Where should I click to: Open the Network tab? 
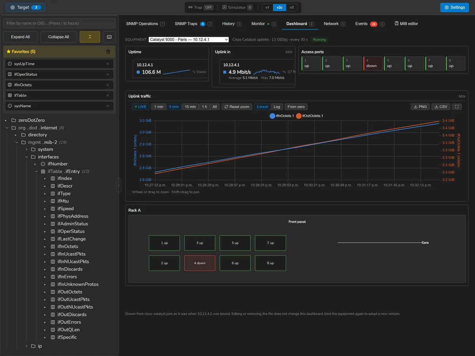334,24
